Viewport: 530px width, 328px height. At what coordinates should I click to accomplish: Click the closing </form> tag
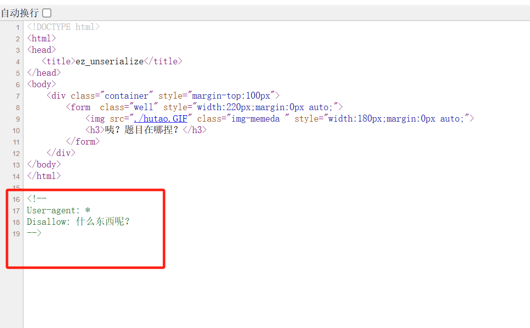coord(83,142)
